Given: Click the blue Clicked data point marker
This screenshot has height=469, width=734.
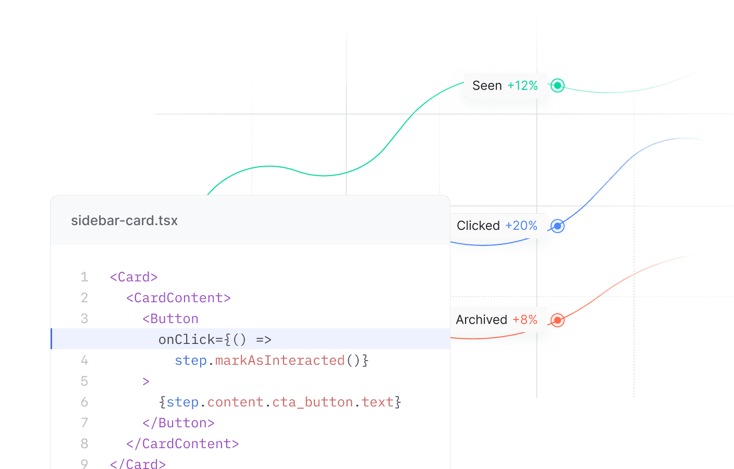Looking at the screenshot, I should click(x=557, y=226).
